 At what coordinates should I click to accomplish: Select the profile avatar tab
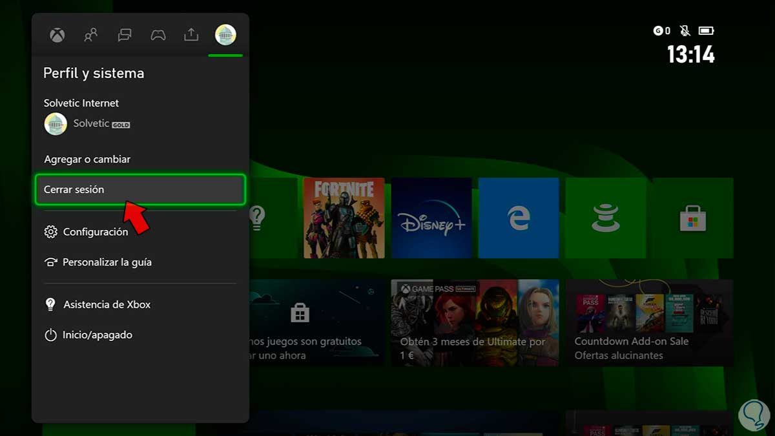pos(225,35)
